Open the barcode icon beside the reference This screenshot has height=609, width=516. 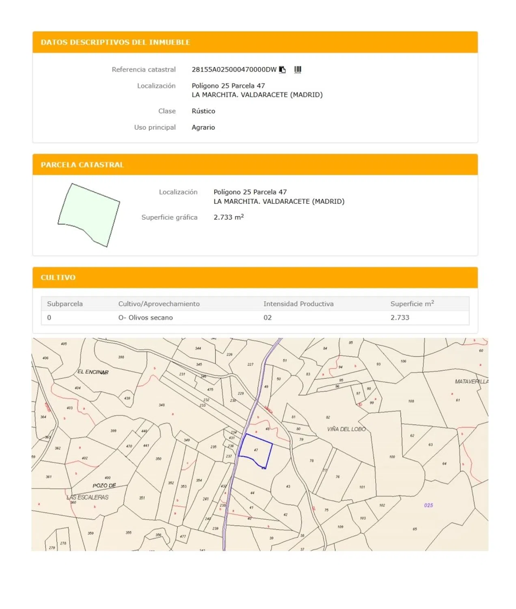[x=298, y=70]
